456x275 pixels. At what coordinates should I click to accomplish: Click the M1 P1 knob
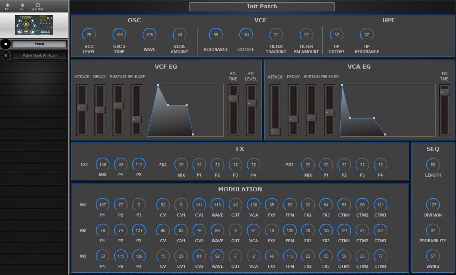click(103, 205)
